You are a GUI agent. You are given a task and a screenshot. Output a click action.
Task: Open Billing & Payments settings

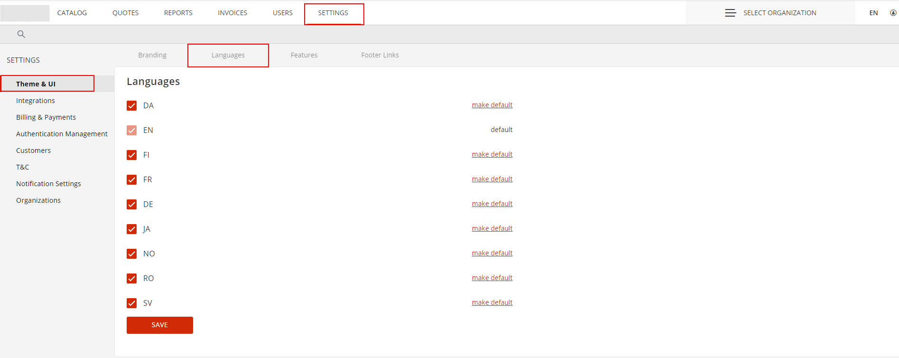point(46,117)
